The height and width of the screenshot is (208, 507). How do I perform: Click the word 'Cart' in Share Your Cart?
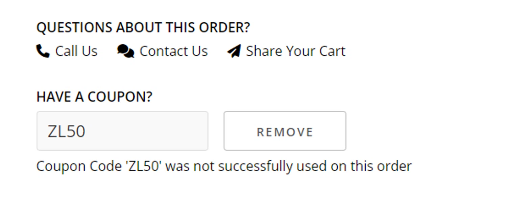333,51
